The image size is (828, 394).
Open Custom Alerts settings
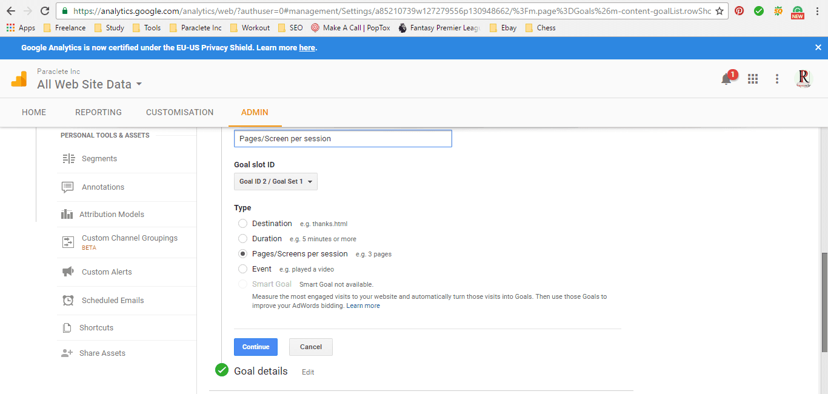point(107,272)
